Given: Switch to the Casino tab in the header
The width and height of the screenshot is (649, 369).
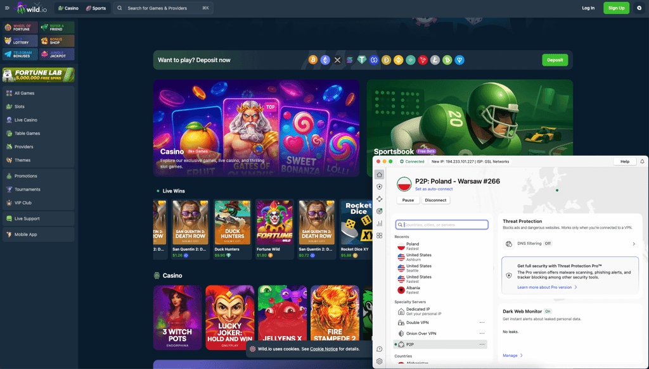Looking at the screenshot, I should pos(68,8).
